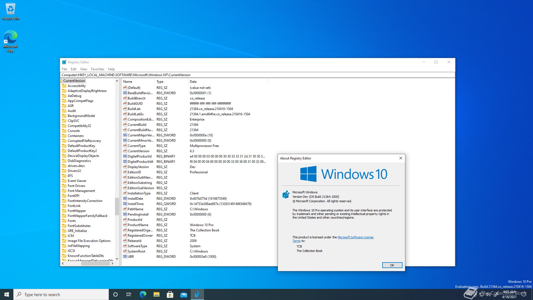Select the EditionID value name
This screenshot has width=533, height=300.
point(134,172)
